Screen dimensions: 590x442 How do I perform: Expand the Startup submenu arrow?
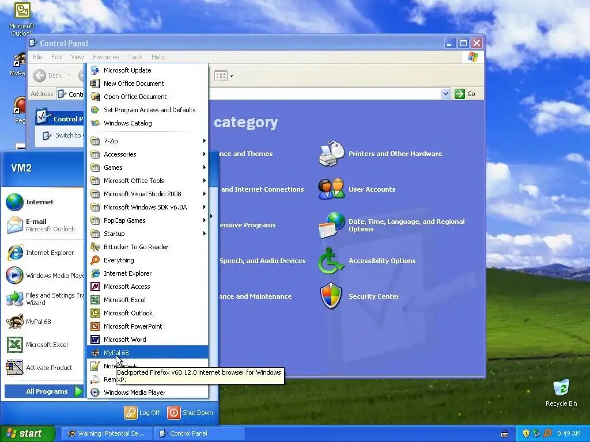tap(205, 234)
